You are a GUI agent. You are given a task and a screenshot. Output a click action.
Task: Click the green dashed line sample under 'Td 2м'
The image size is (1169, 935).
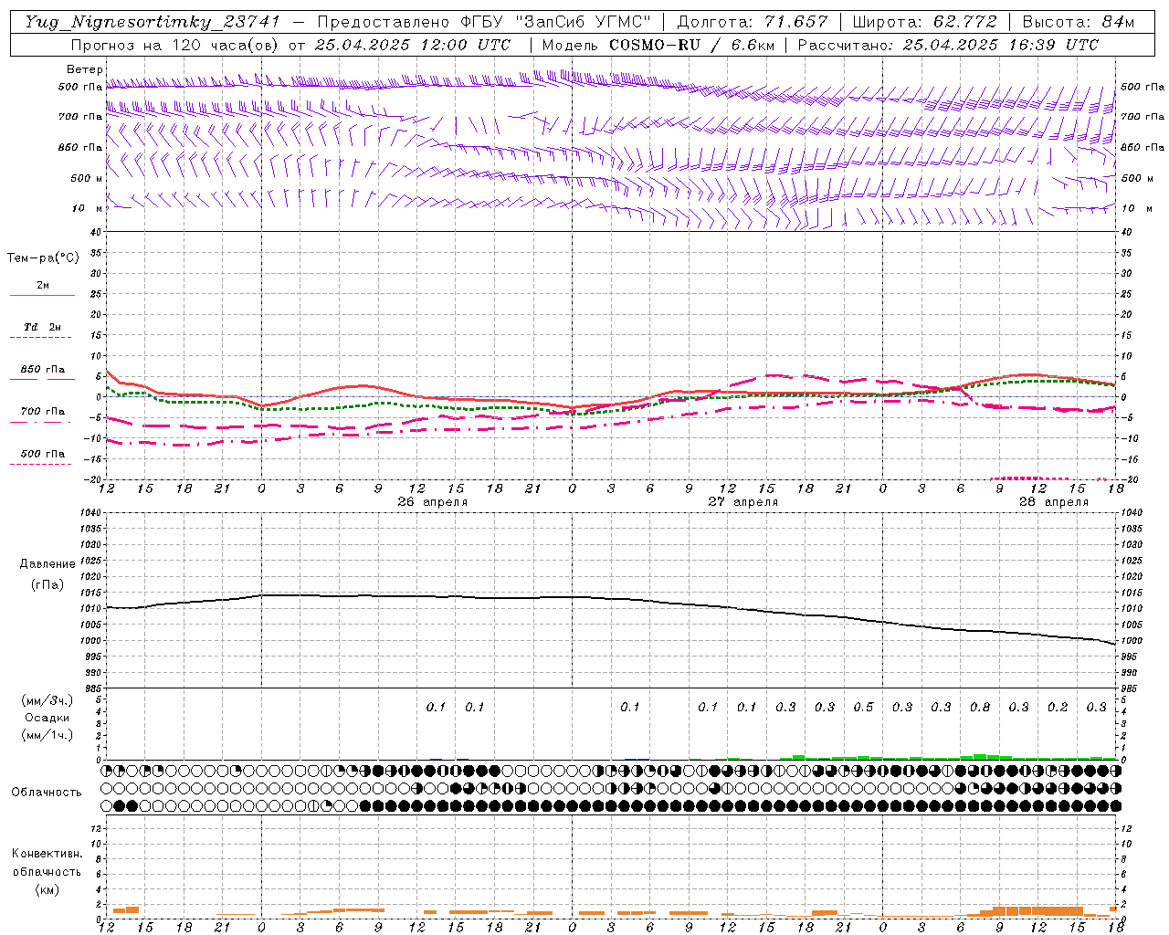(41, 338)
